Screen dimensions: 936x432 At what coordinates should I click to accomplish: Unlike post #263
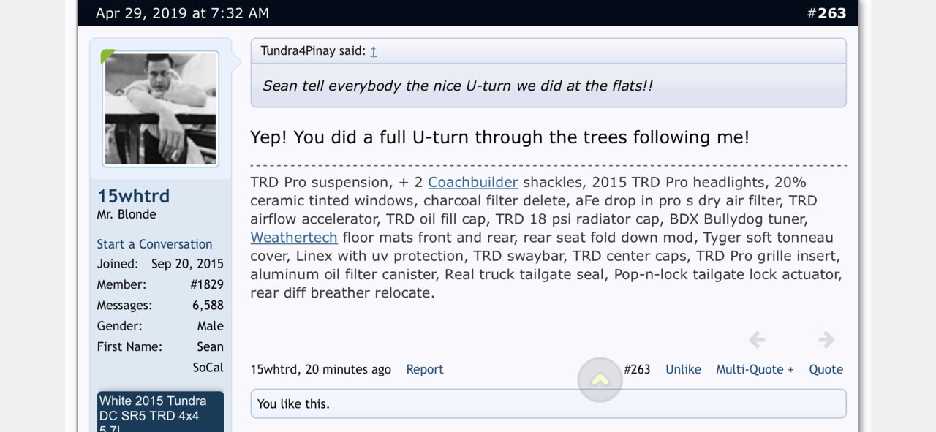coord(683,369)
